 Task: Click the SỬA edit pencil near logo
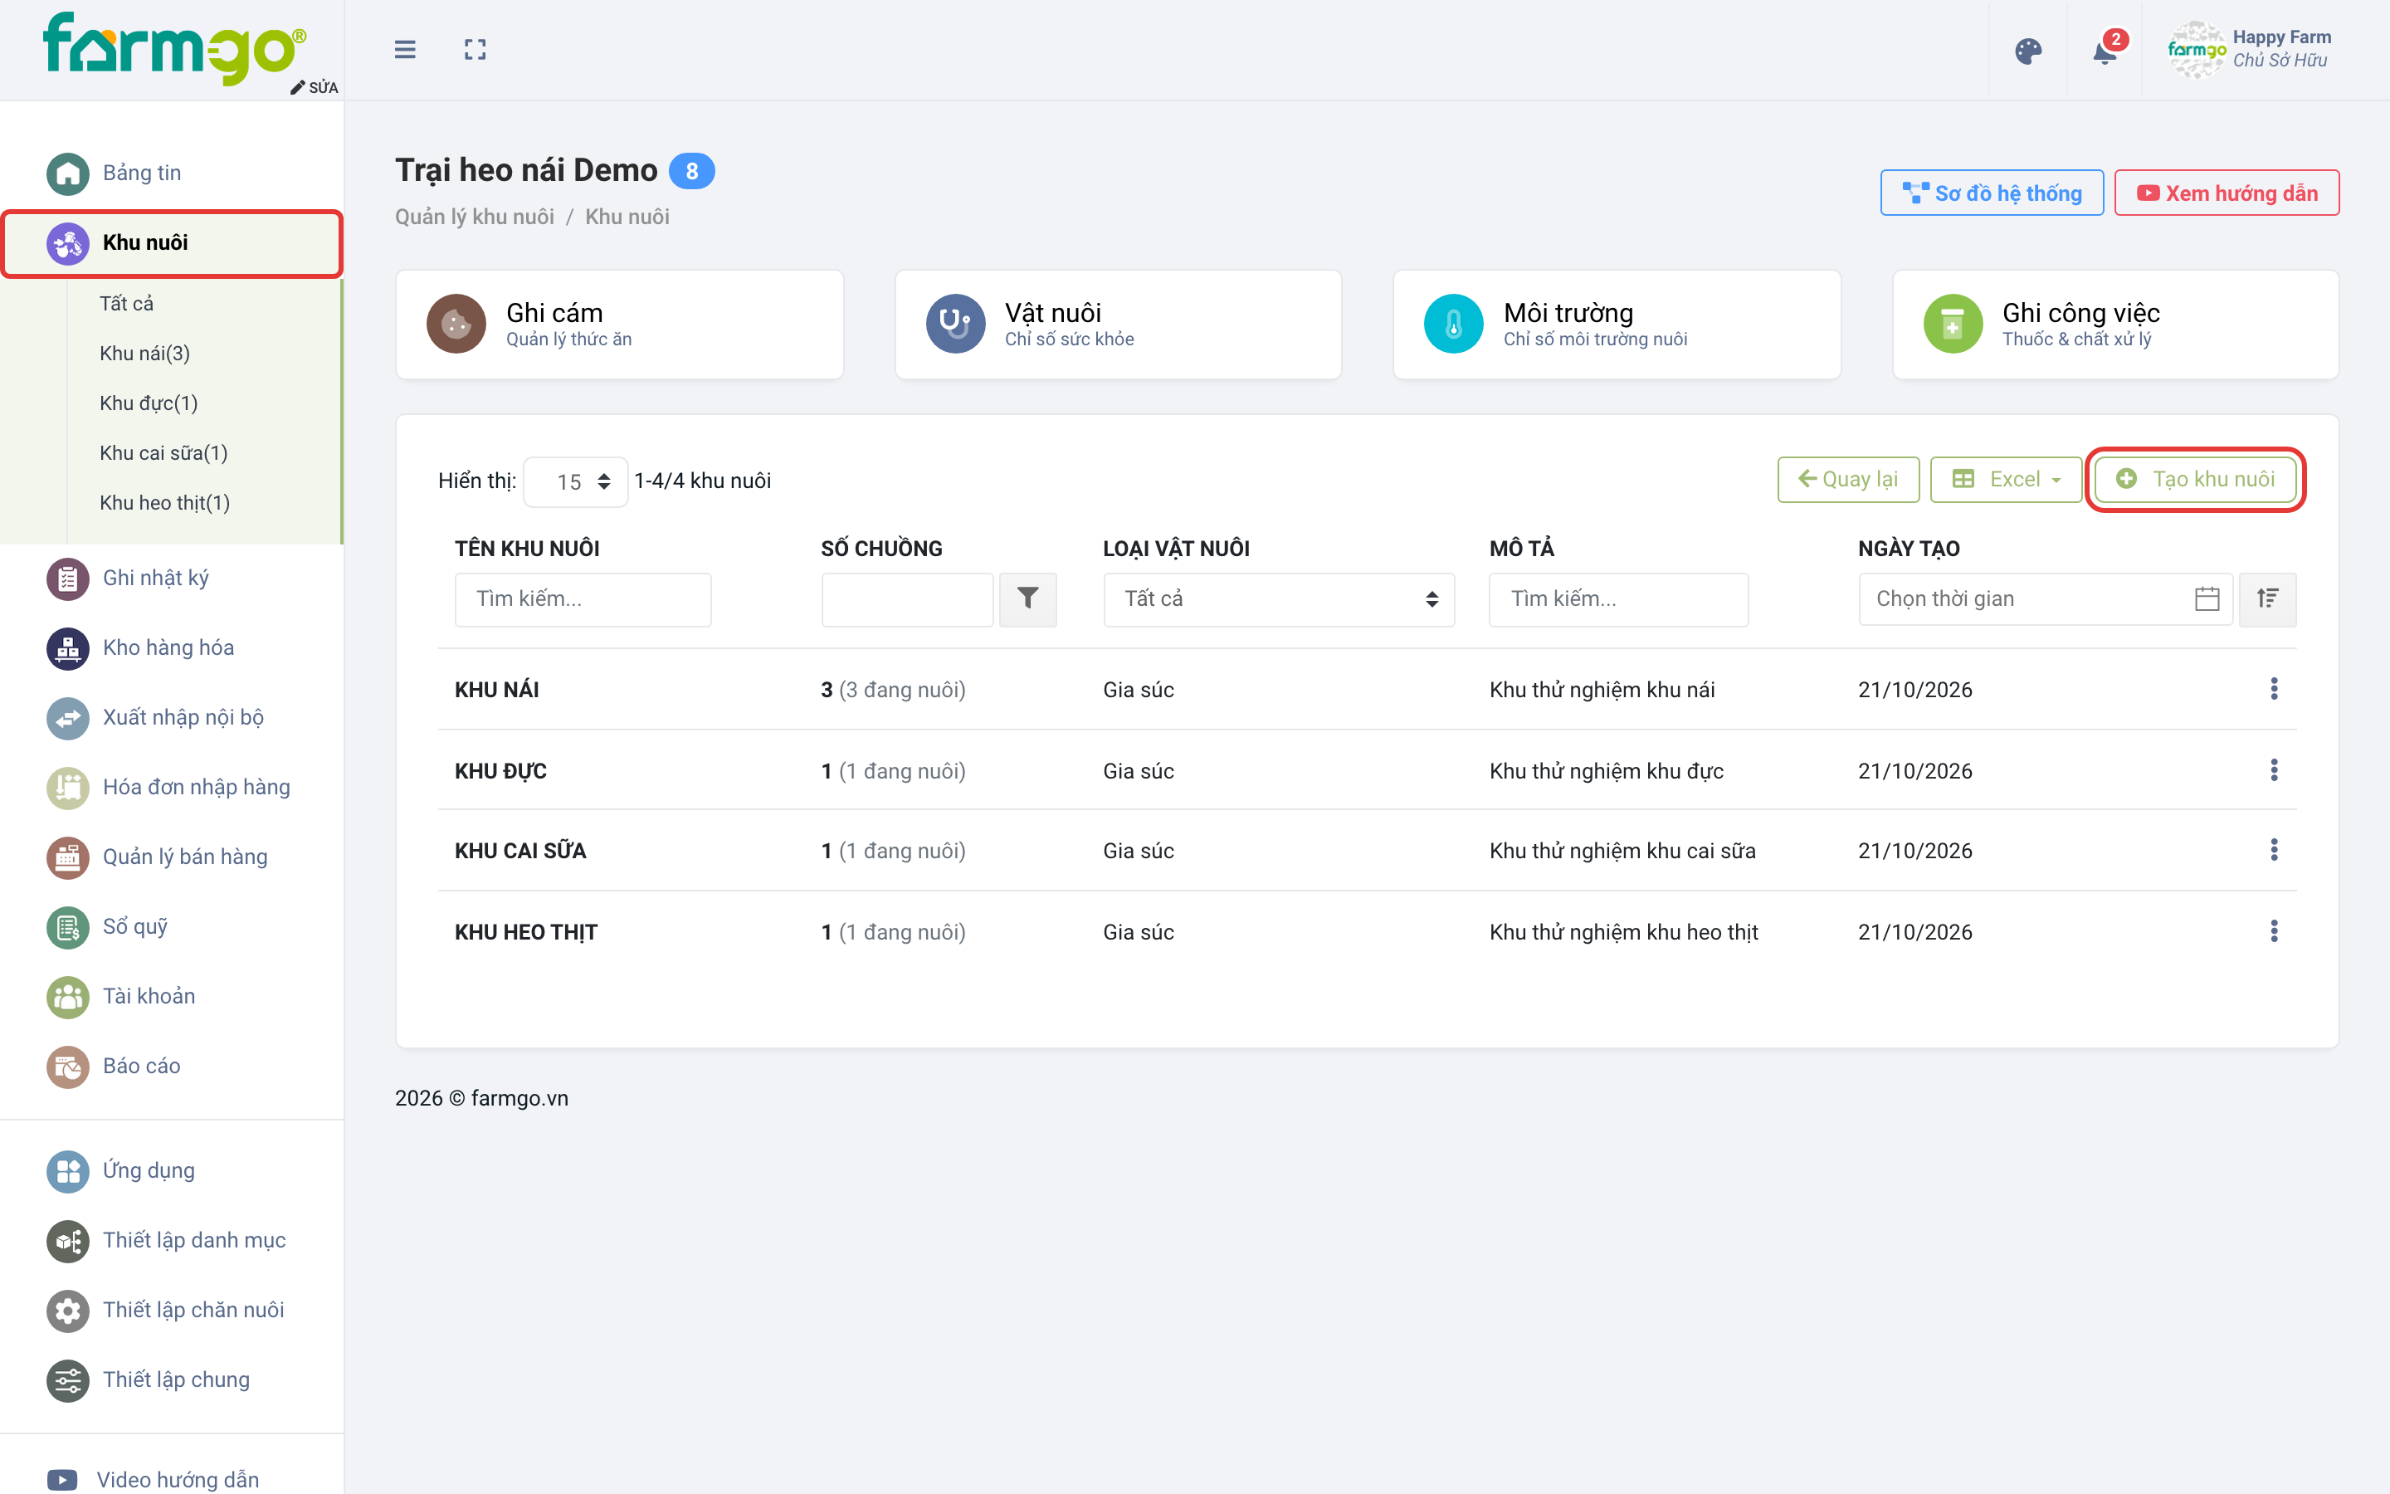coord(314,87)
